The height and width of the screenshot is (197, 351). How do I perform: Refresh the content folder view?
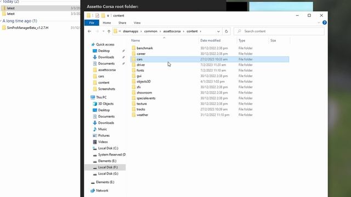pos(227,31)
